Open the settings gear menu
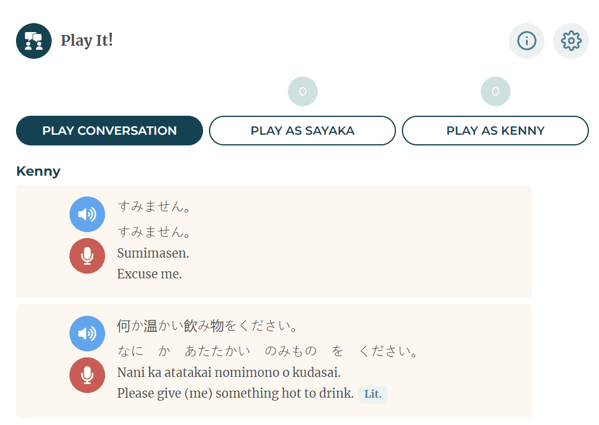599x425 pixels. 571,40
